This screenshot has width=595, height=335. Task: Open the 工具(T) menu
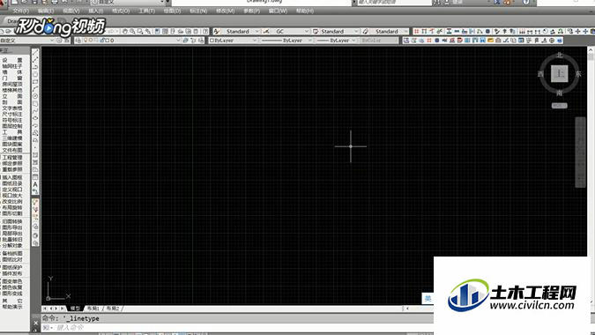pyautogui.click(x=146, y=11)
